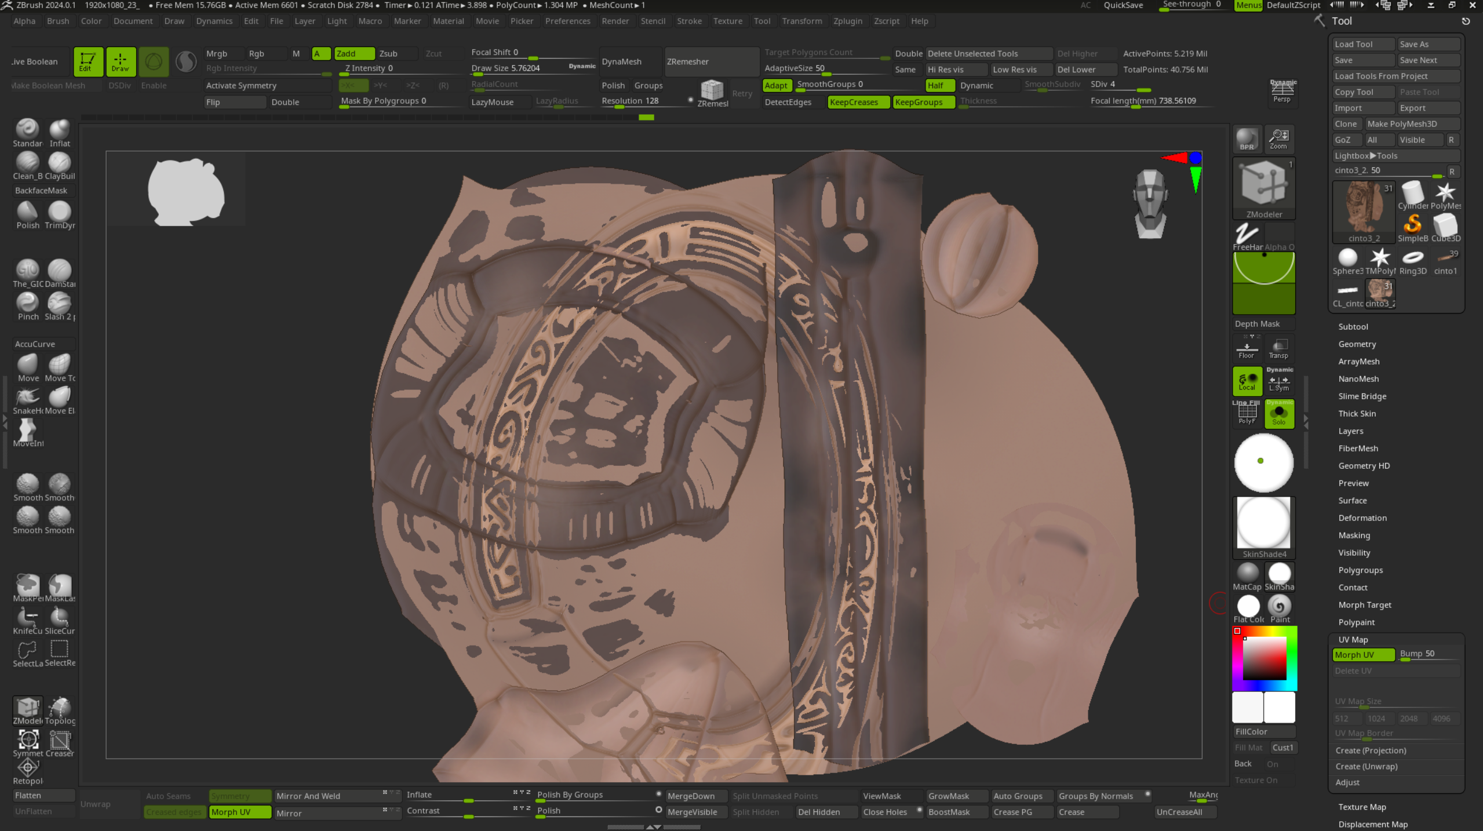Viewport: 1483px width, 831px height.
Task: Click the Create (Unwrap) button
Action: [1367, 766]
